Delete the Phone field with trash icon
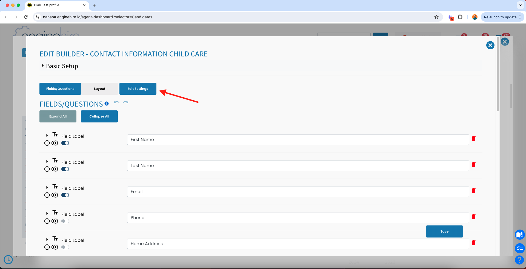526x269 pixels. (x=474, y=217)
